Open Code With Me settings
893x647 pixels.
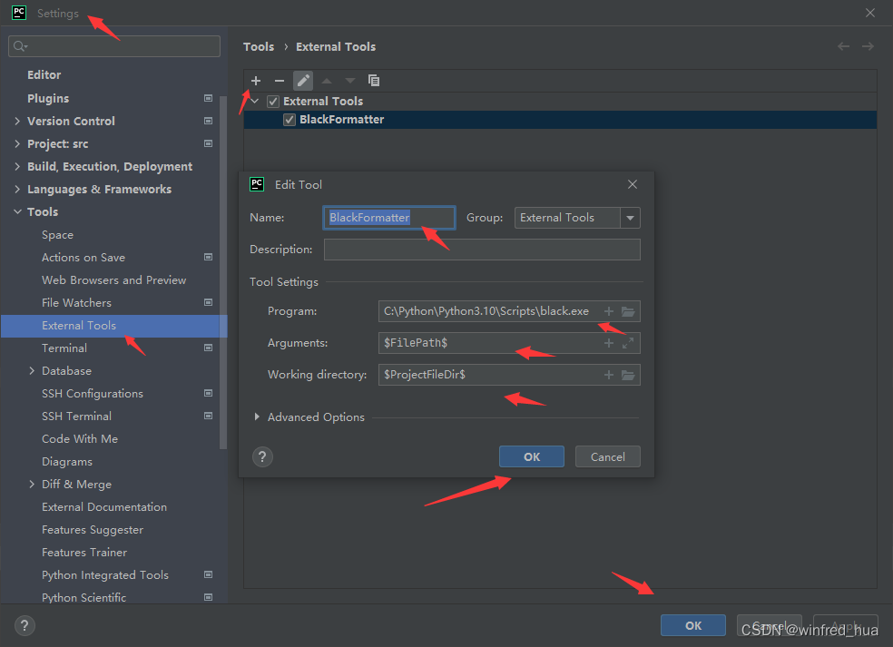pos(80,439)
